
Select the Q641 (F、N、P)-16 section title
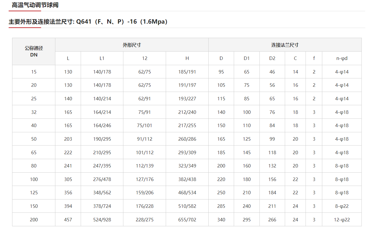coord(88,22)
